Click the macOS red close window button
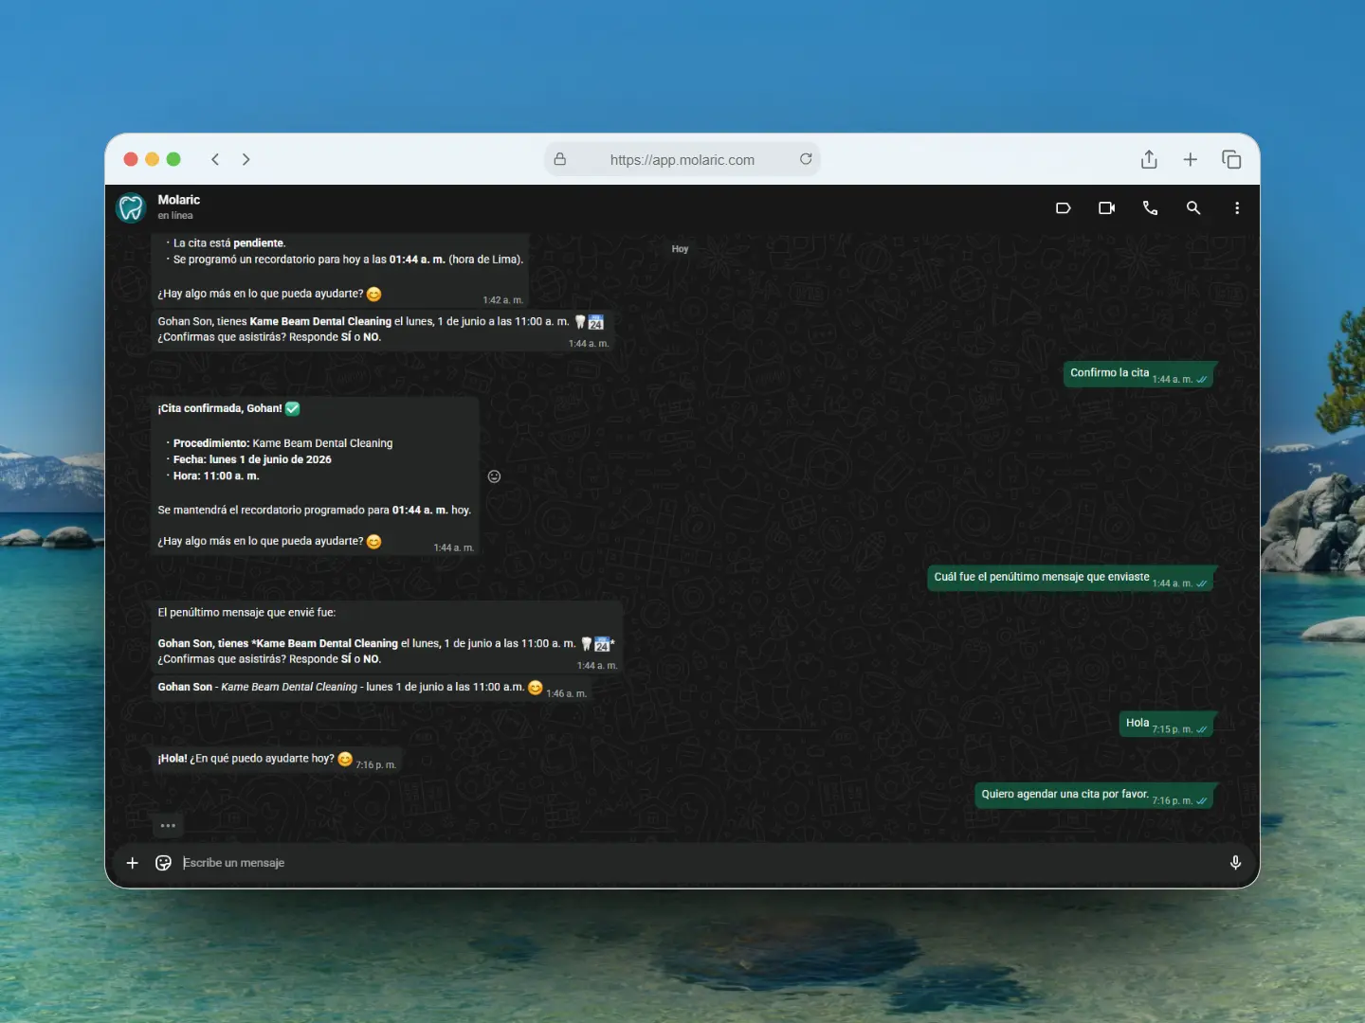 [131, 159]
